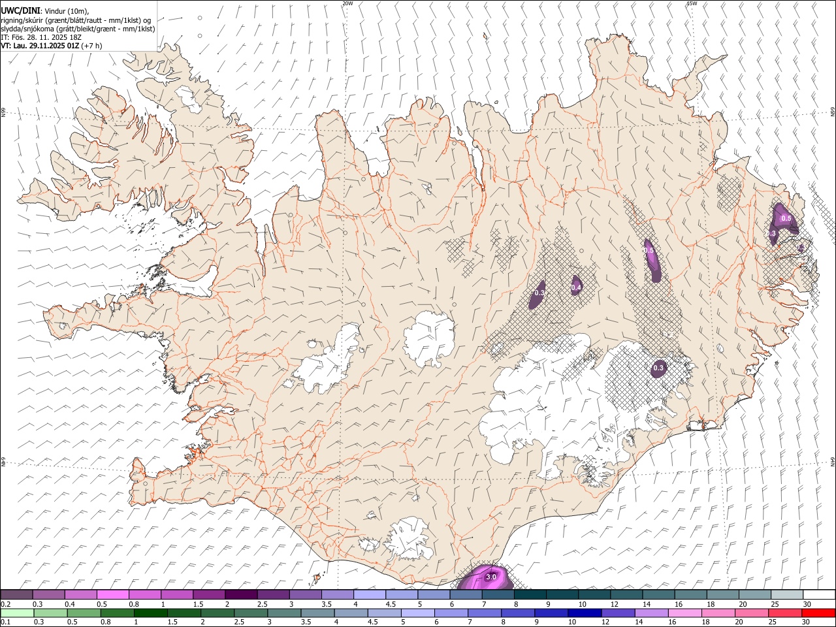Pick the dark navy 10 swatch in rain legend
The height and width of the screenshot is (627, 836).
584,613
